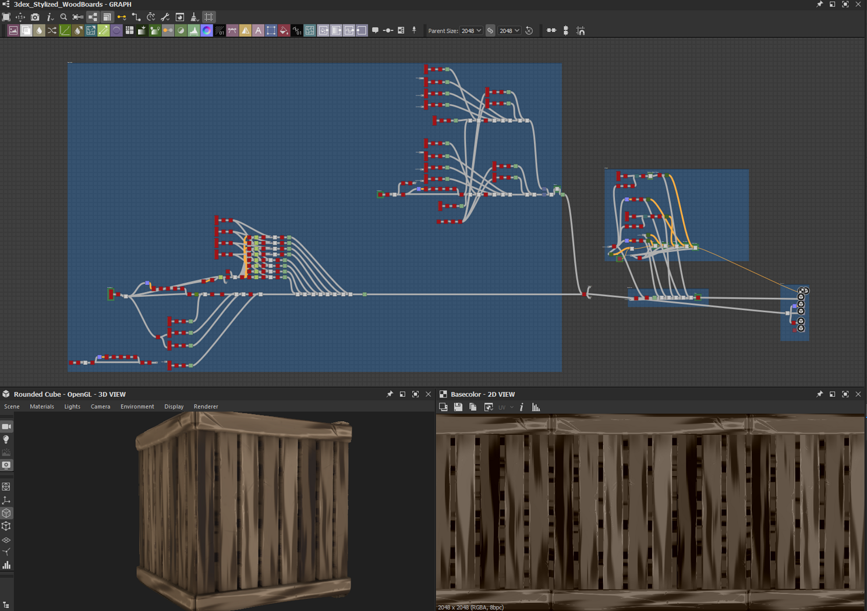Toggle the grid snapping button in graph toolbar
Screen dimensions: 867x611
pyautogui.click(x=209, y=17)
